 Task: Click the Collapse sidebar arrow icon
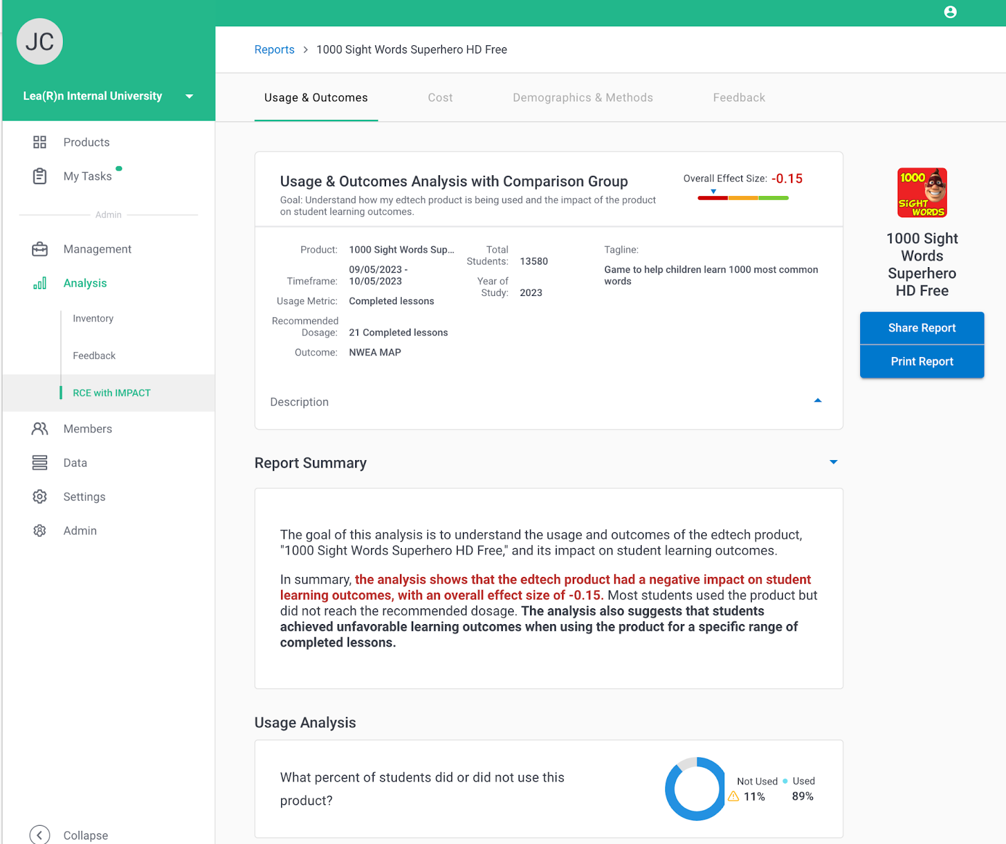(40, 835)
